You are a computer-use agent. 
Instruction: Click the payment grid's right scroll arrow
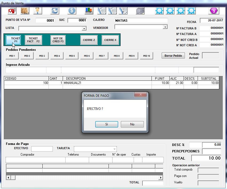pyautogui.click(x=161, y=178)
